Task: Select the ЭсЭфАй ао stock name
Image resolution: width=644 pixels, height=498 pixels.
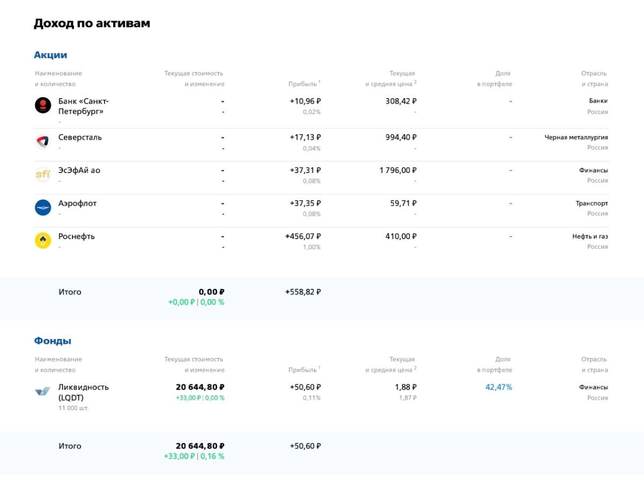Action: coord(79,170)
